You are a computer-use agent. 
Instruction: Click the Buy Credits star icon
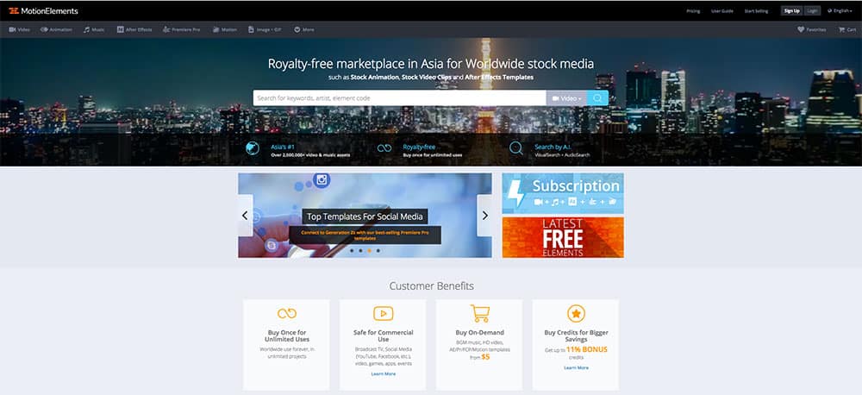(x=576, y=314)
